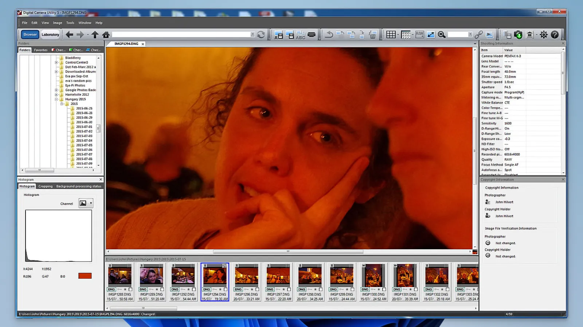Click the camera download icon
Viewport: 583px width, 327px height.
tap(518, 35)
